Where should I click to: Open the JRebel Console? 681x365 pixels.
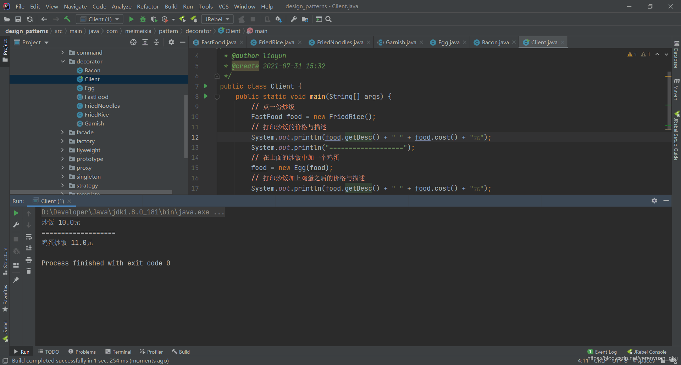click(647, 352)
